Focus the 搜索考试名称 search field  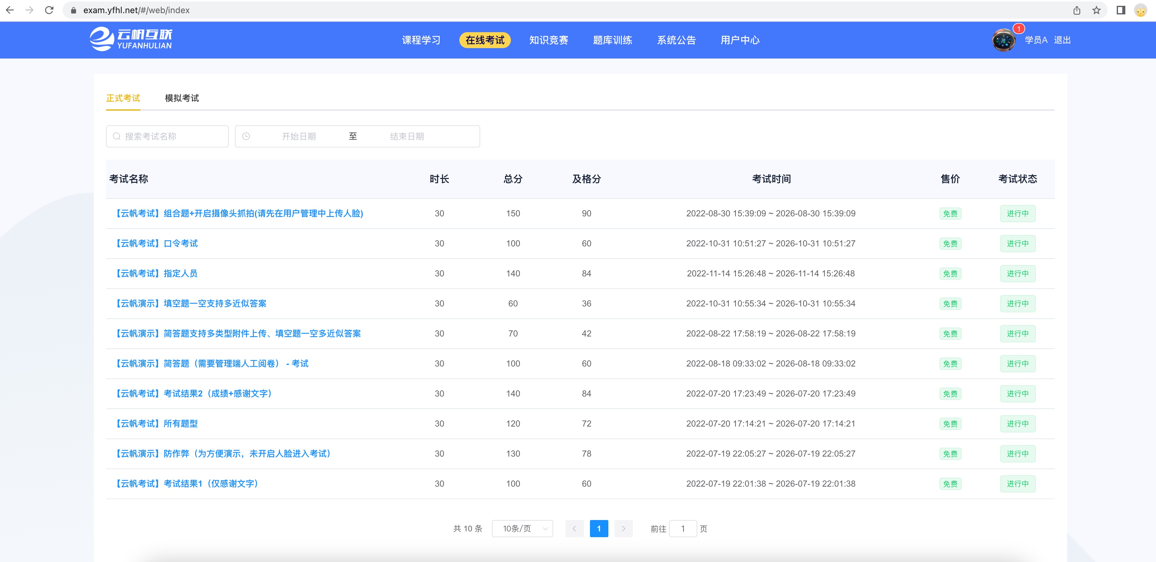tap(167, 136)
